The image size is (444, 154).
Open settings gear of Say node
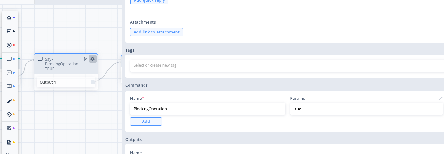[x=93, y=59]
